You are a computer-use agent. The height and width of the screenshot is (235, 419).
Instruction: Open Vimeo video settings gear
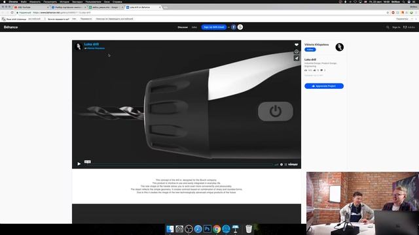282,164
